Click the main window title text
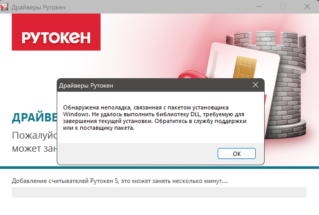This screenshot has height=215, width=319. (x=38, y=7)
